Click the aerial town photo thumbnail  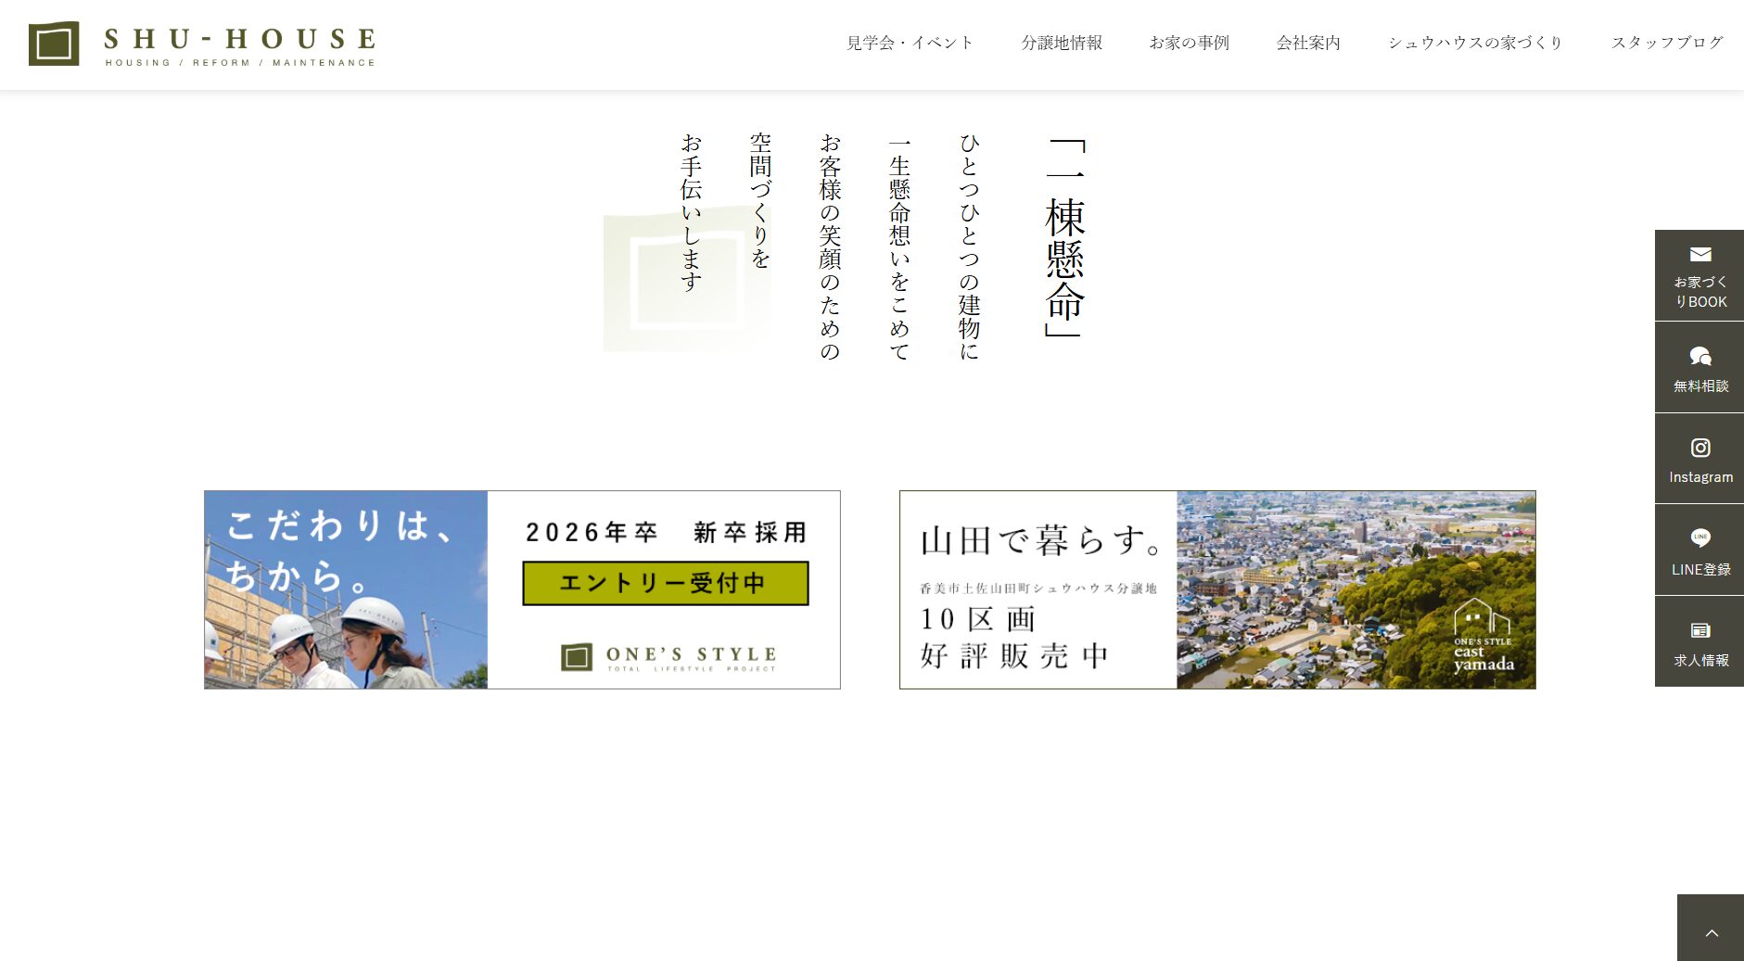1355,589
